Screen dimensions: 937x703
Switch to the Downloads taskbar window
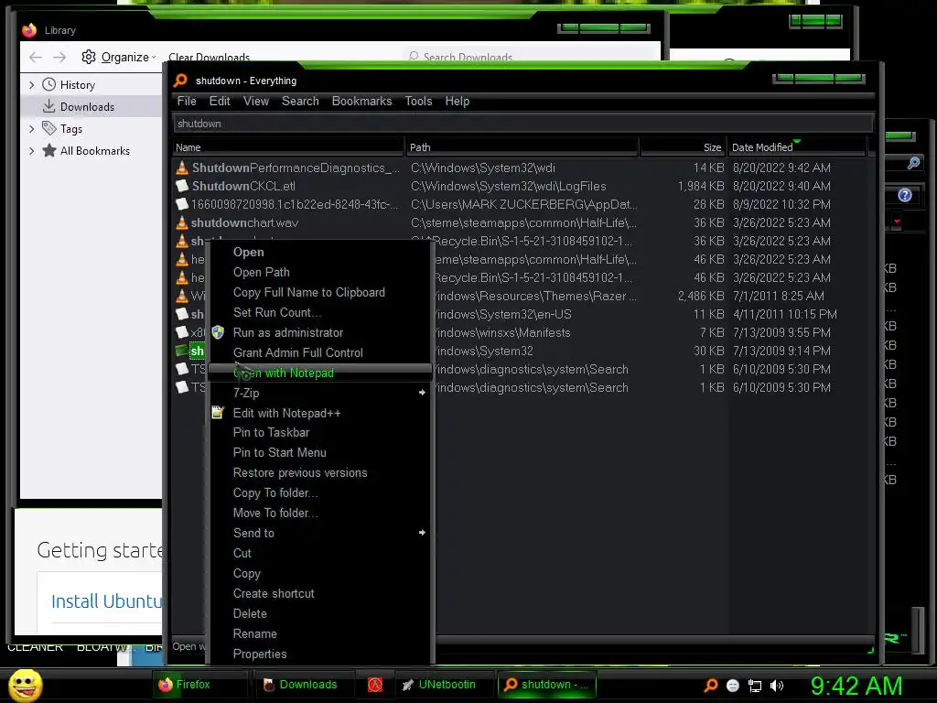[304, 685]
